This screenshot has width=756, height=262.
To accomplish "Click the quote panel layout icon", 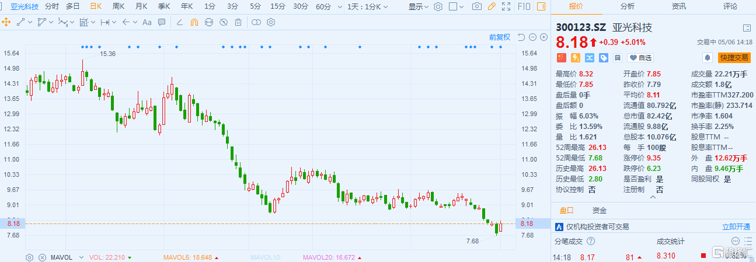I will [747, 27].
